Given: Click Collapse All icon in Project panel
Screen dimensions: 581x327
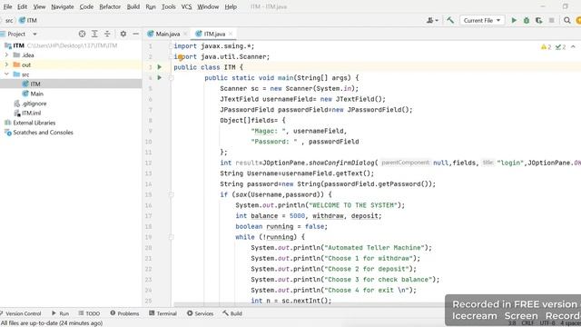Looking at the screenshot, I should [x=107, y=34].
